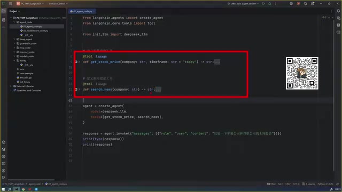Image resolution: width=342 pixels, height=192 pixels.
Task: Start debugging with the bug icon
Action: [269, 4]
